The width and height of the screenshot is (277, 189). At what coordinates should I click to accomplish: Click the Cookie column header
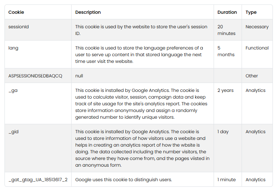(x=16, y=12)
